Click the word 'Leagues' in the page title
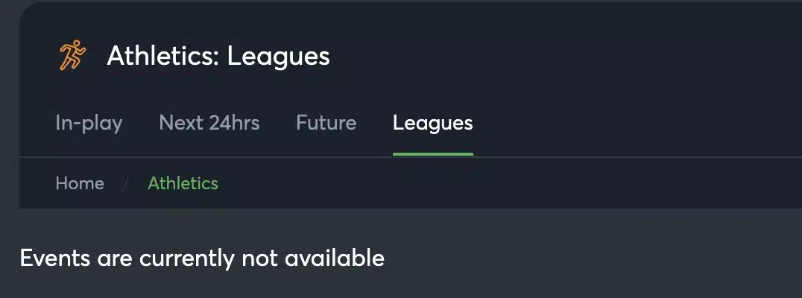This screenshot has height=298, width=802. 279,56
